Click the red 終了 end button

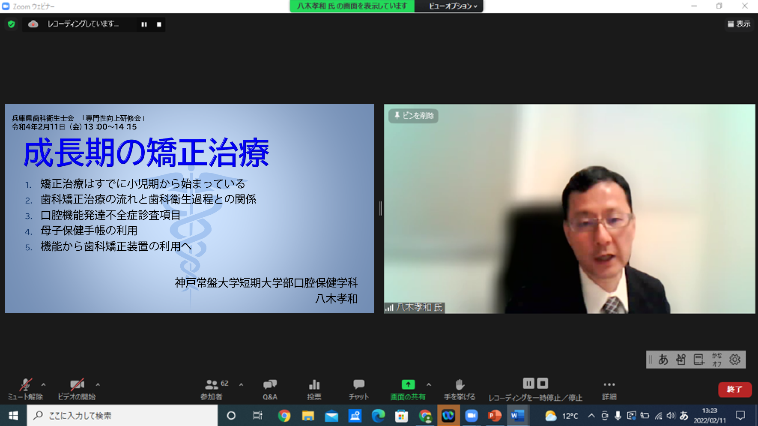pyautogui.click(x=734, y=389)
